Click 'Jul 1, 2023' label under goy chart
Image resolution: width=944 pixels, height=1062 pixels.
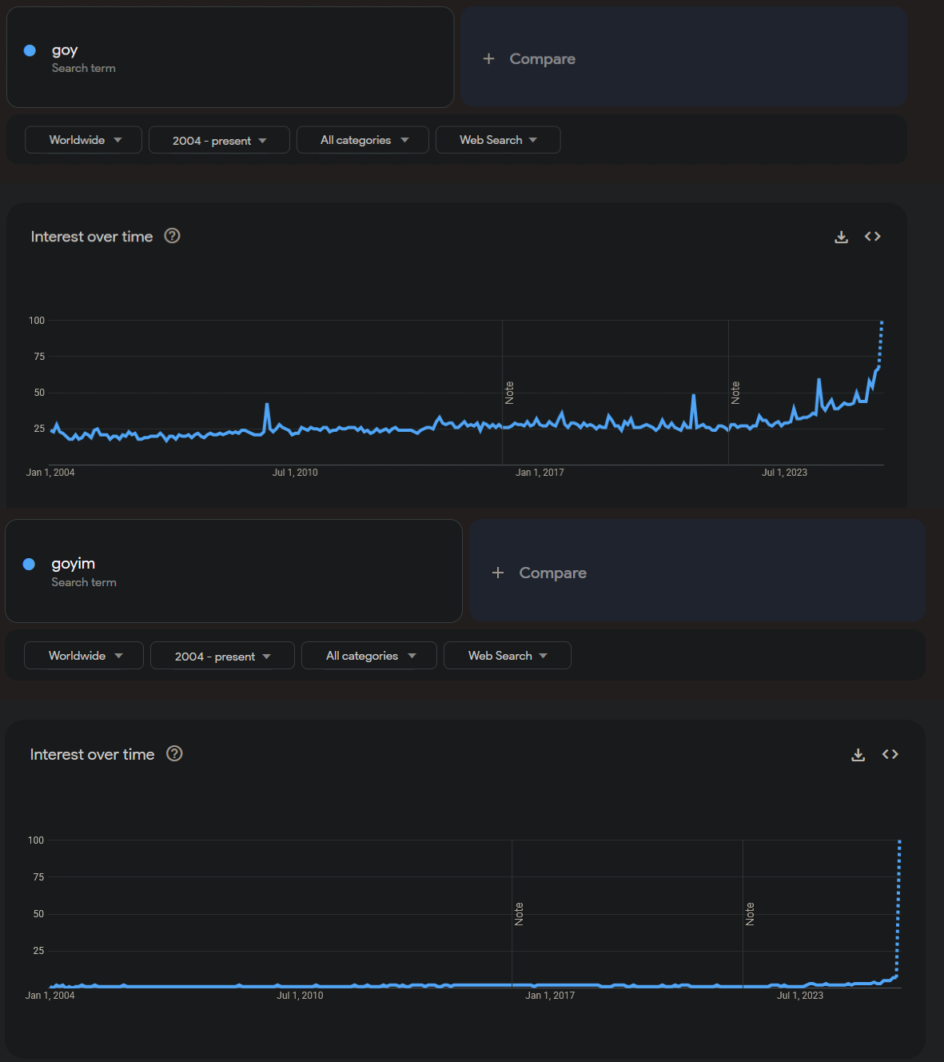pos(784,473)
